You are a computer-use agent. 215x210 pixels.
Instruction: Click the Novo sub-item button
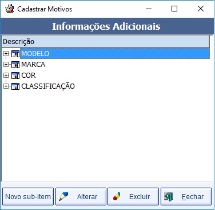click(28, 197)
